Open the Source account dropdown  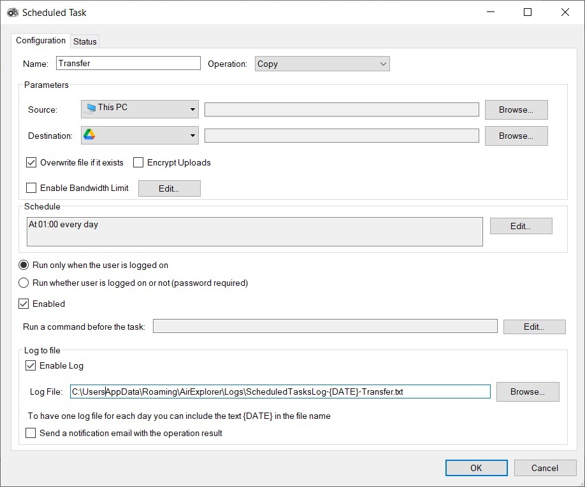193,108
